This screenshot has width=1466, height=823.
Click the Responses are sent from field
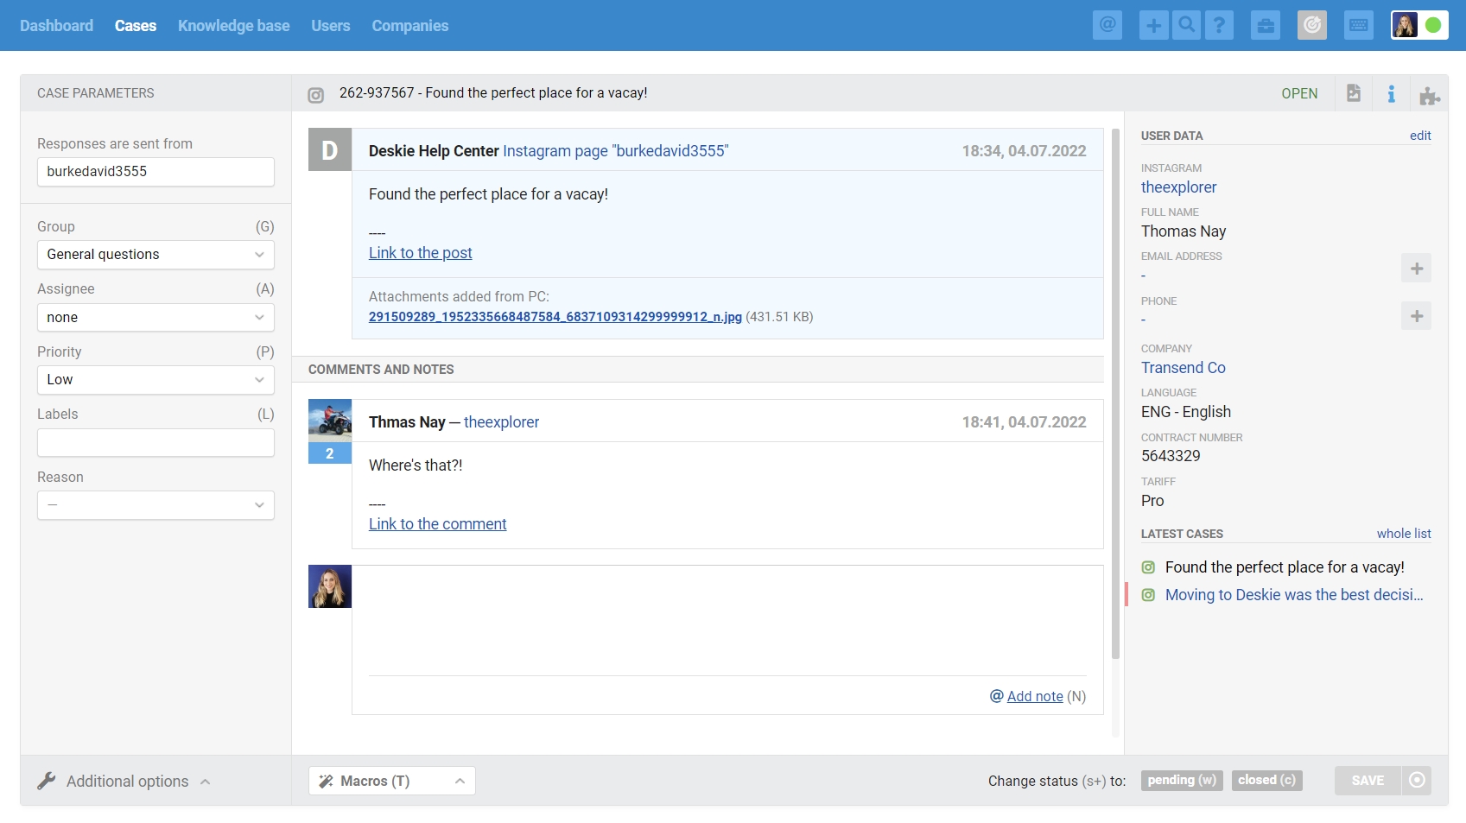(155, 172)
